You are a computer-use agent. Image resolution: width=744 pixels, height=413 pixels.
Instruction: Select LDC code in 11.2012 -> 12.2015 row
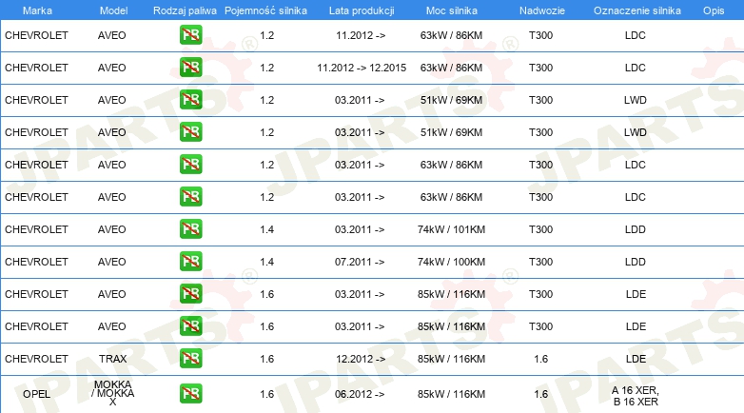pyautogui.click(x=636, y=68)
